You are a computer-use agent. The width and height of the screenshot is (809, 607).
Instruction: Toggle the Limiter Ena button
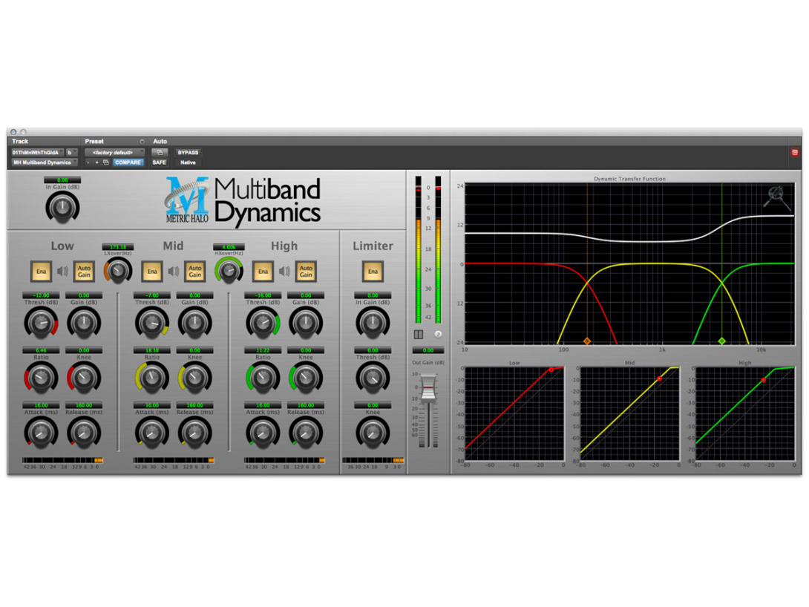pos(373,272)
